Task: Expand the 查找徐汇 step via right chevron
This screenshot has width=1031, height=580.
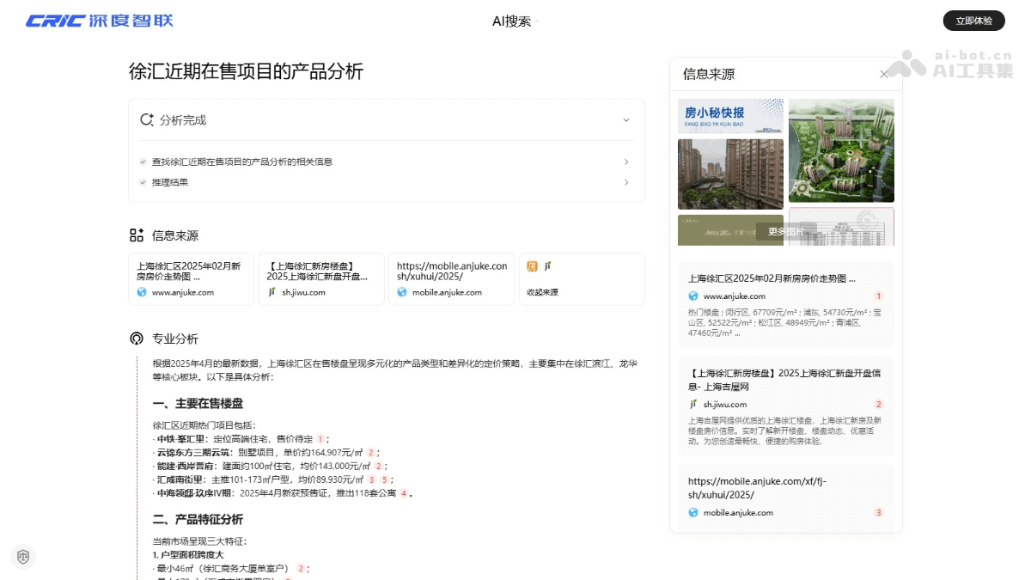Action: point(626,162)
